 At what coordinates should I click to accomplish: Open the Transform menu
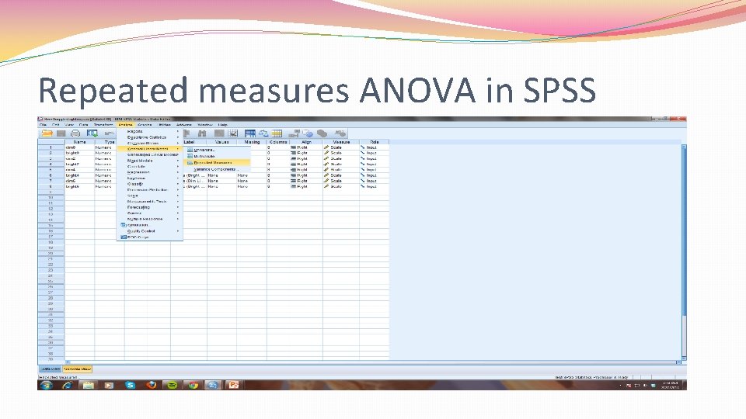click(103, 125)
